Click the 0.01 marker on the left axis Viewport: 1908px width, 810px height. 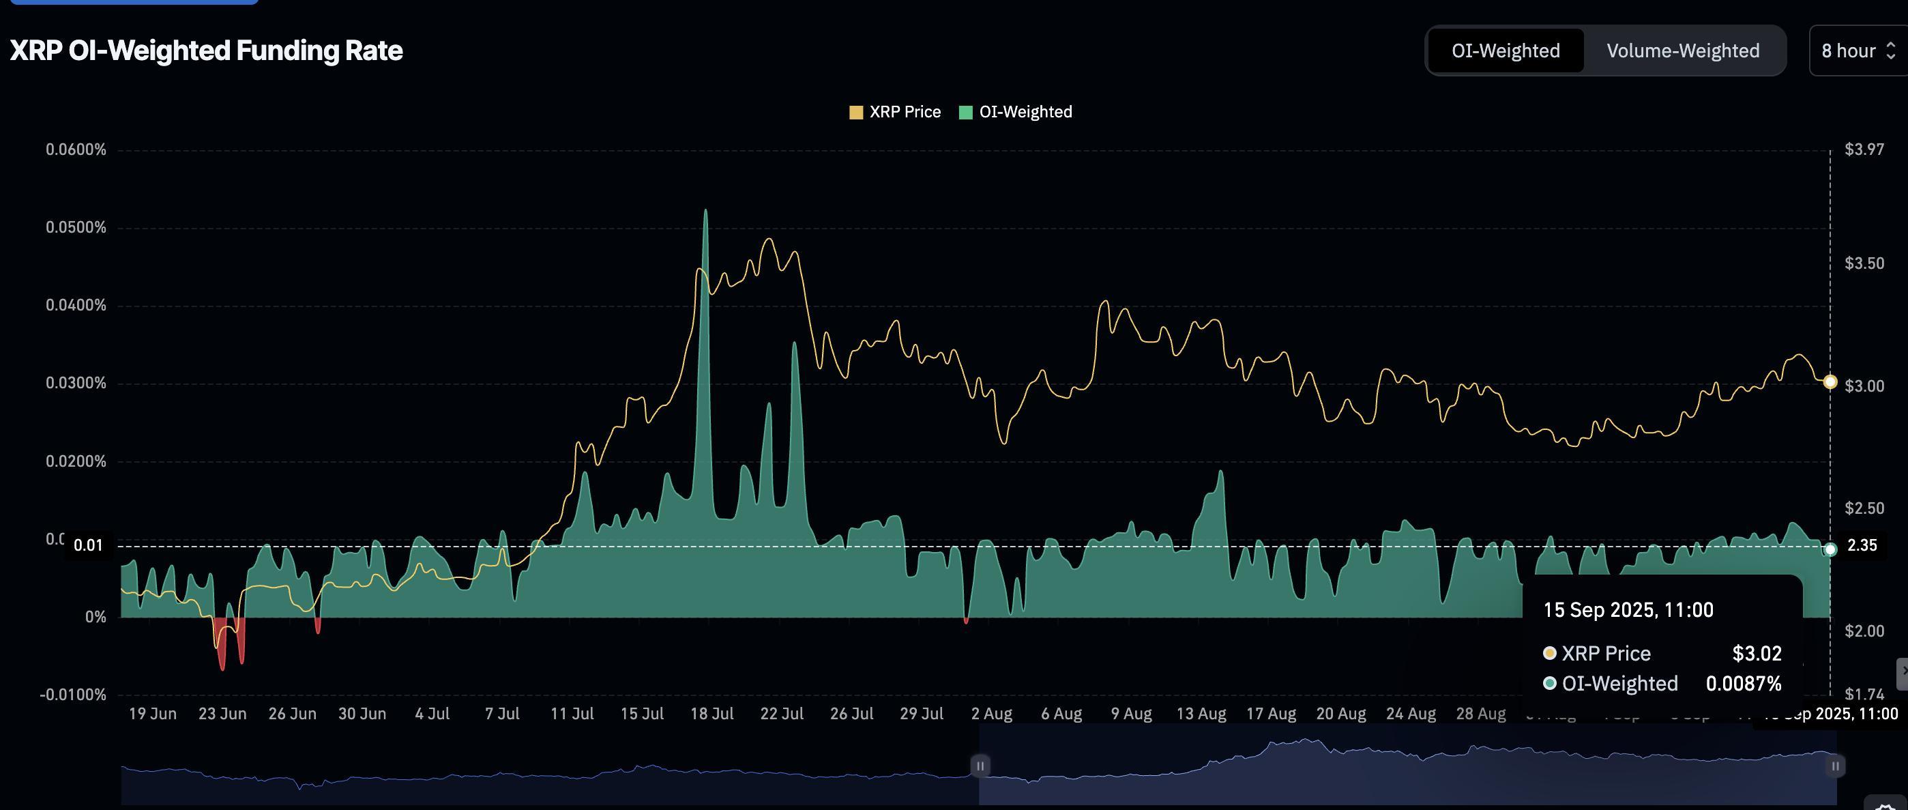point(87,545)
